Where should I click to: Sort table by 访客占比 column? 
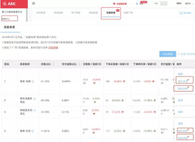[x=53, y=64]
